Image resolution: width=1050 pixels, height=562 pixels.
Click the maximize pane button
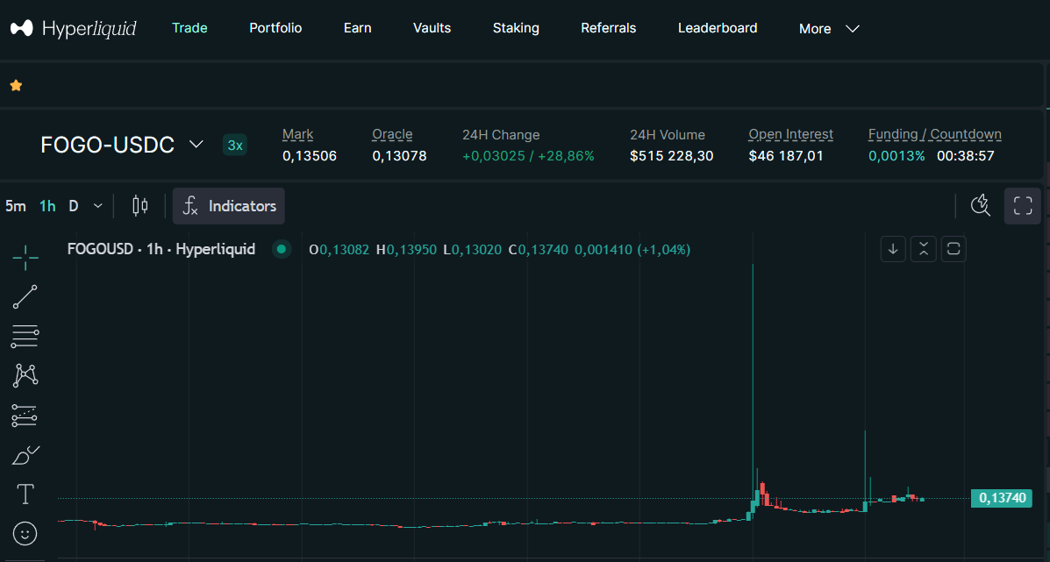click(954, 250)
